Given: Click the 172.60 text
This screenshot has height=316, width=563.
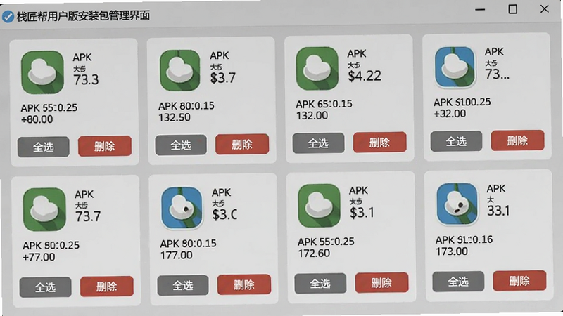Looking at the screenshot, I should tap(314, 254).
